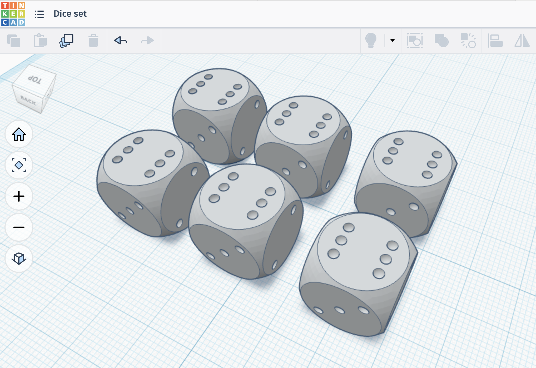
Task: Undo the last action
Action: tap(121, 41)
